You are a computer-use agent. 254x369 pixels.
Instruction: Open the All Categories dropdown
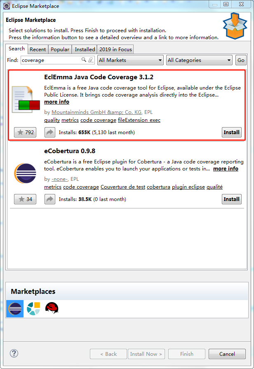(x=199, y=60)
